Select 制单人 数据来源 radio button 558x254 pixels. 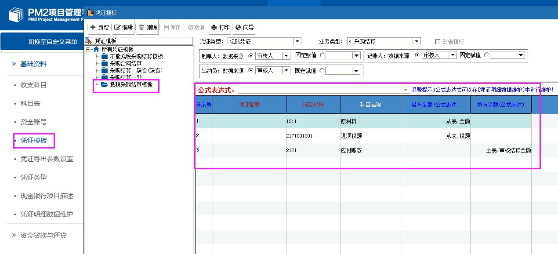coord(251,55)
